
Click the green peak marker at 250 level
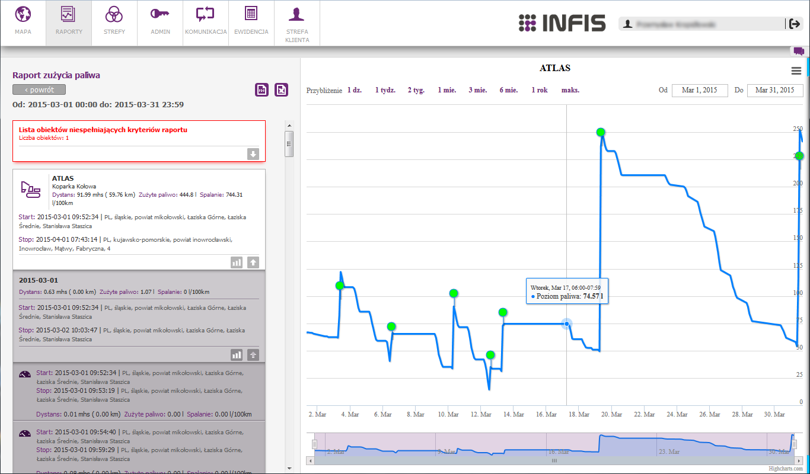click(x=601, y=132)
